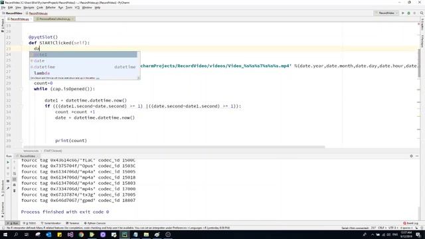
Task: Open the Refactor menu
Action: (x=50, y=7)
